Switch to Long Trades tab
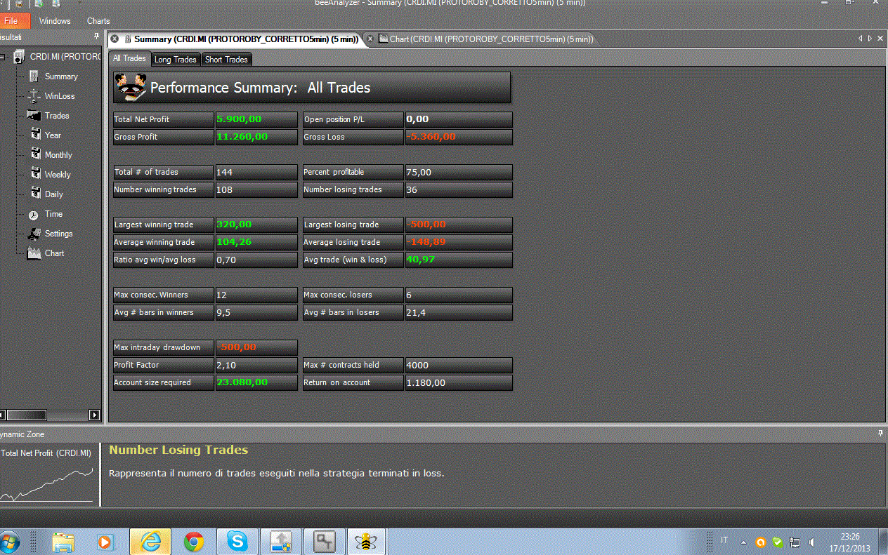Image resolution: width=888 pixels, height=555 pixels. coord(176,60)
